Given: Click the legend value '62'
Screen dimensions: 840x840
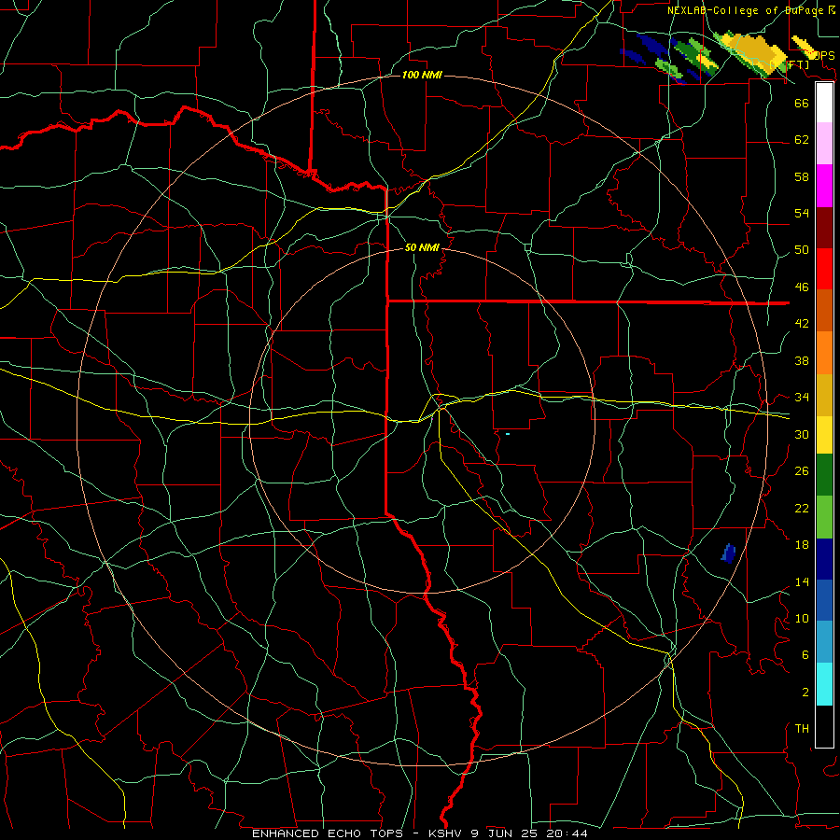Looking at the screenshot, I should point(802,140).
